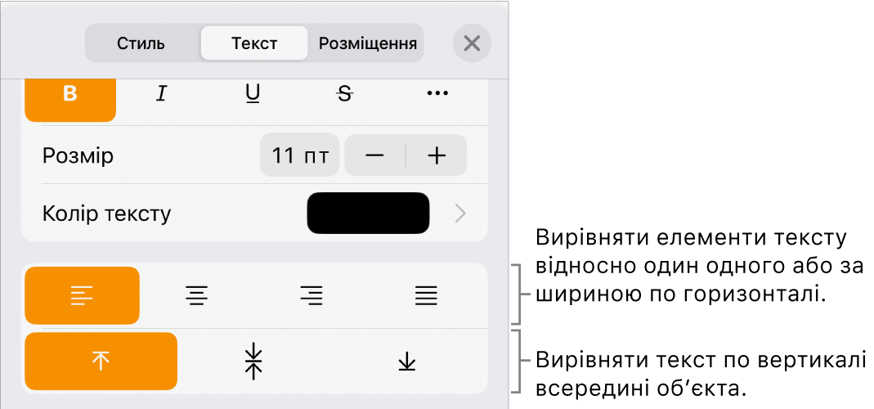This screenshot has height=409, width=874.
Task: Switch to the Розміщення tab
Action: point(367,43)
